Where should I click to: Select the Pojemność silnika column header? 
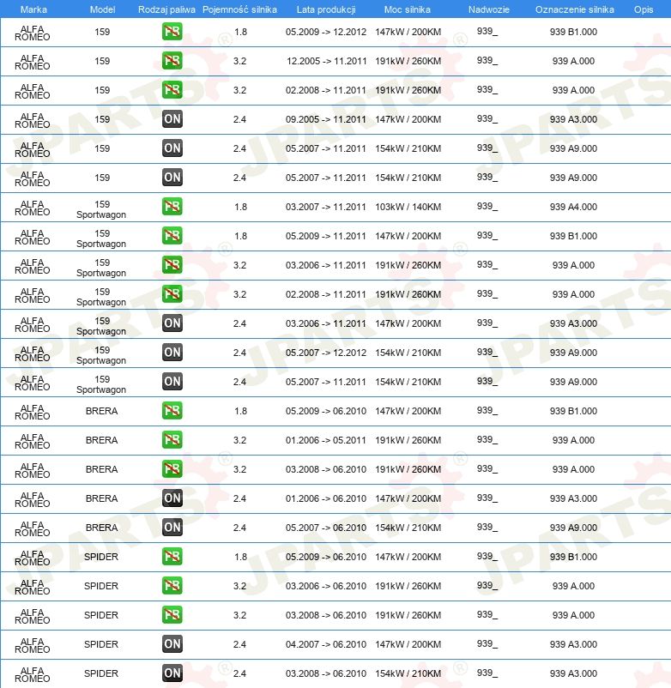(239, 9)
